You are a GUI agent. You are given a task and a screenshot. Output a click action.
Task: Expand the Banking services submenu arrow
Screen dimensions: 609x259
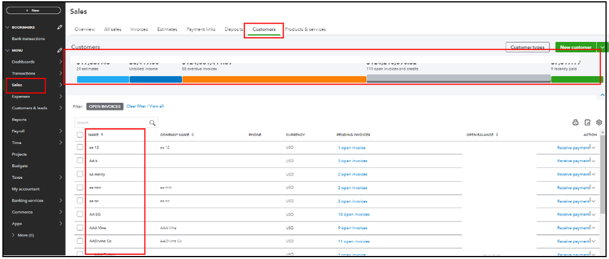60,201
